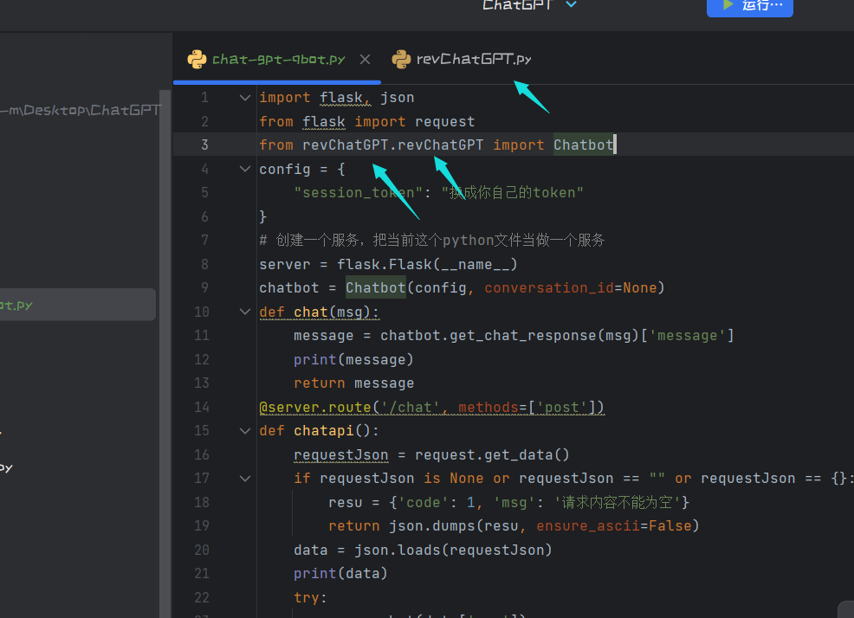854x618 pixels.
Task: Collapse the chat function on line 10
Action: (244, 312)
